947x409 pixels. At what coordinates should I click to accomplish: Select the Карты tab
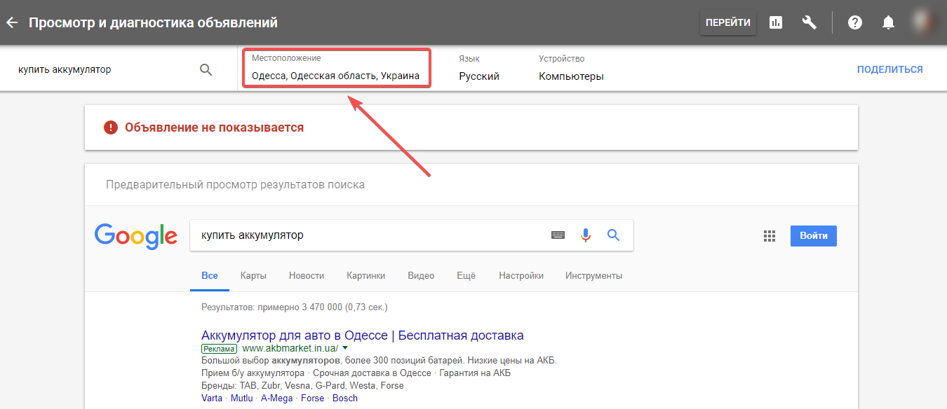pyautogui.click(x=253, y=275)
